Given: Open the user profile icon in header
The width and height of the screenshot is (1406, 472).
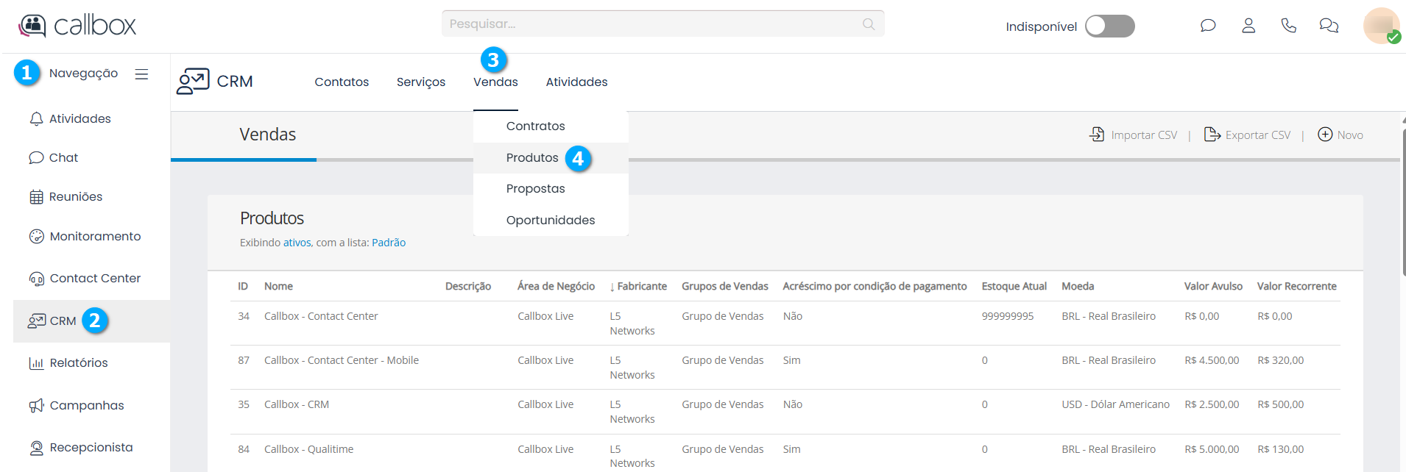Looking at the screenshot, I should (1248, 26).
